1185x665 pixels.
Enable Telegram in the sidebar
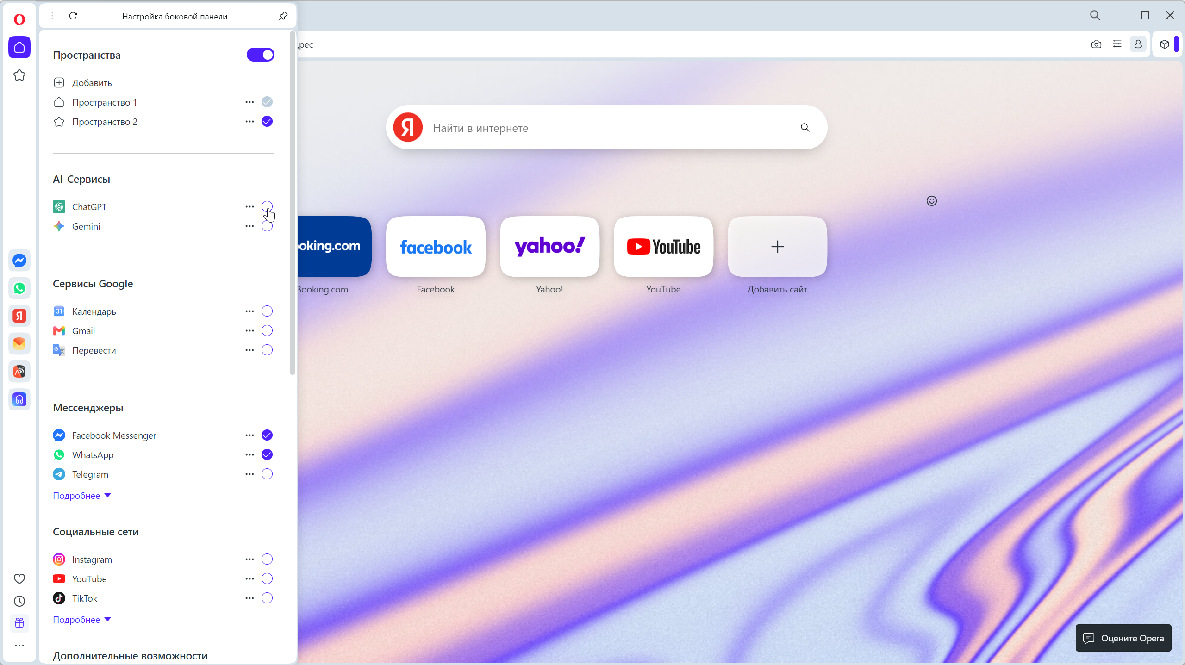pyautogui.click(x=267, y=474)
